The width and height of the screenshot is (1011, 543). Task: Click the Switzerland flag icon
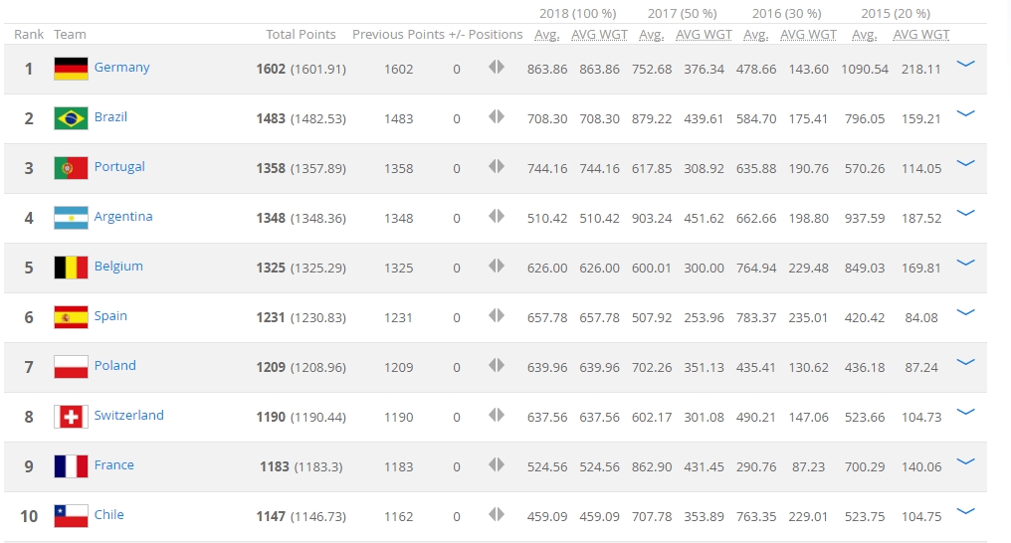pyautogui.click(x=71, y=417)
